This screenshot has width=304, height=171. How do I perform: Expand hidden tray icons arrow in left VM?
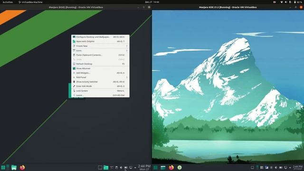135,168
